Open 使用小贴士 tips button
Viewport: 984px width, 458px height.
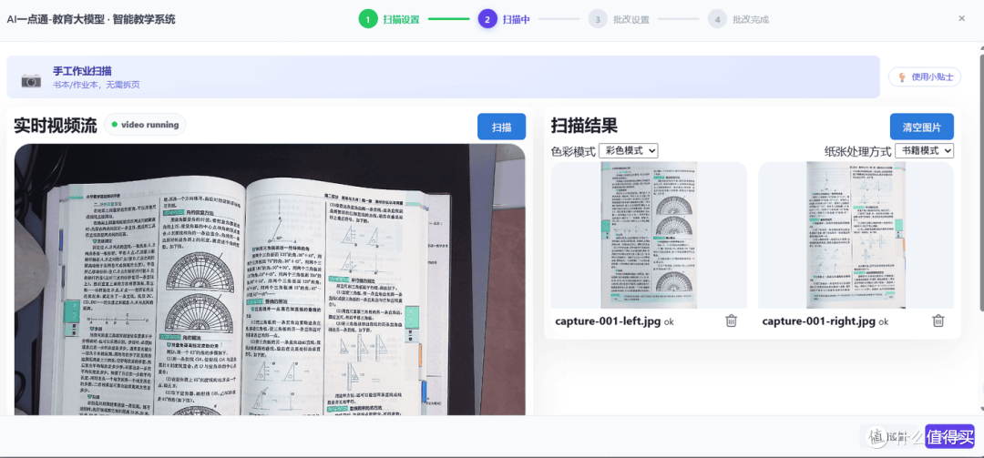925,77
